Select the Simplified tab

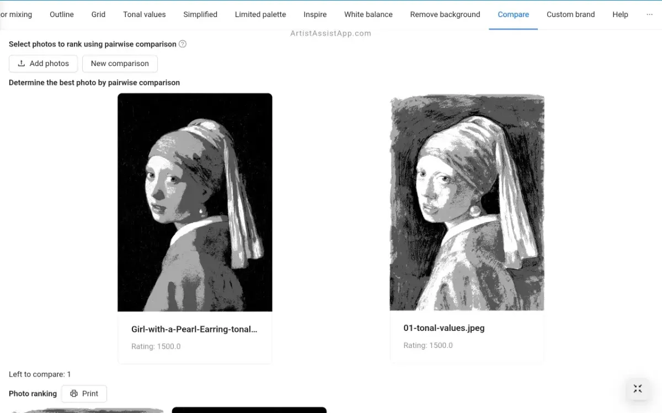pos(200,14)
